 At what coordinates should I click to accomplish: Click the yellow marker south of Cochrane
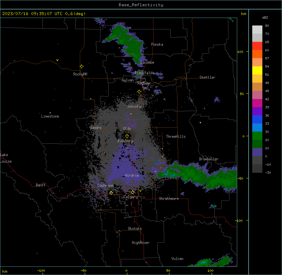pos(111,193)
